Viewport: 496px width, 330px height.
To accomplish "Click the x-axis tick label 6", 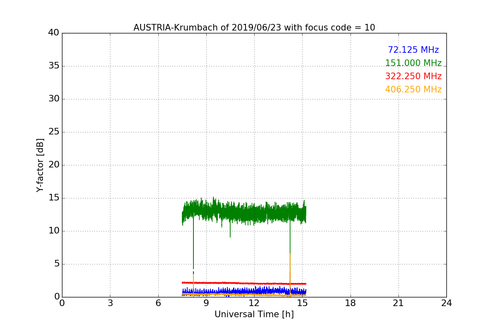I will [158, 303].
